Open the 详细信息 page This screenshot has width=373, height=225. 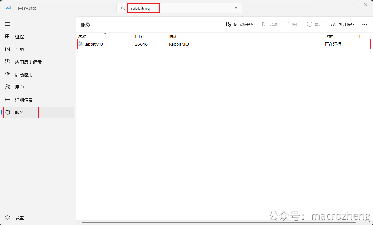click(x=38, y=100)
